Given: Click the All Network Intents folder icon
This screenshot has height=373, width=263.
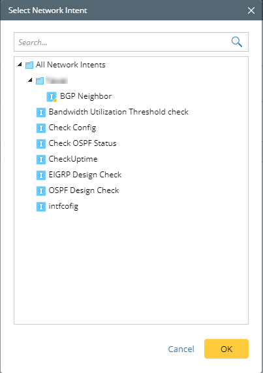Looking at the screenshot, I should coord(29,65).
